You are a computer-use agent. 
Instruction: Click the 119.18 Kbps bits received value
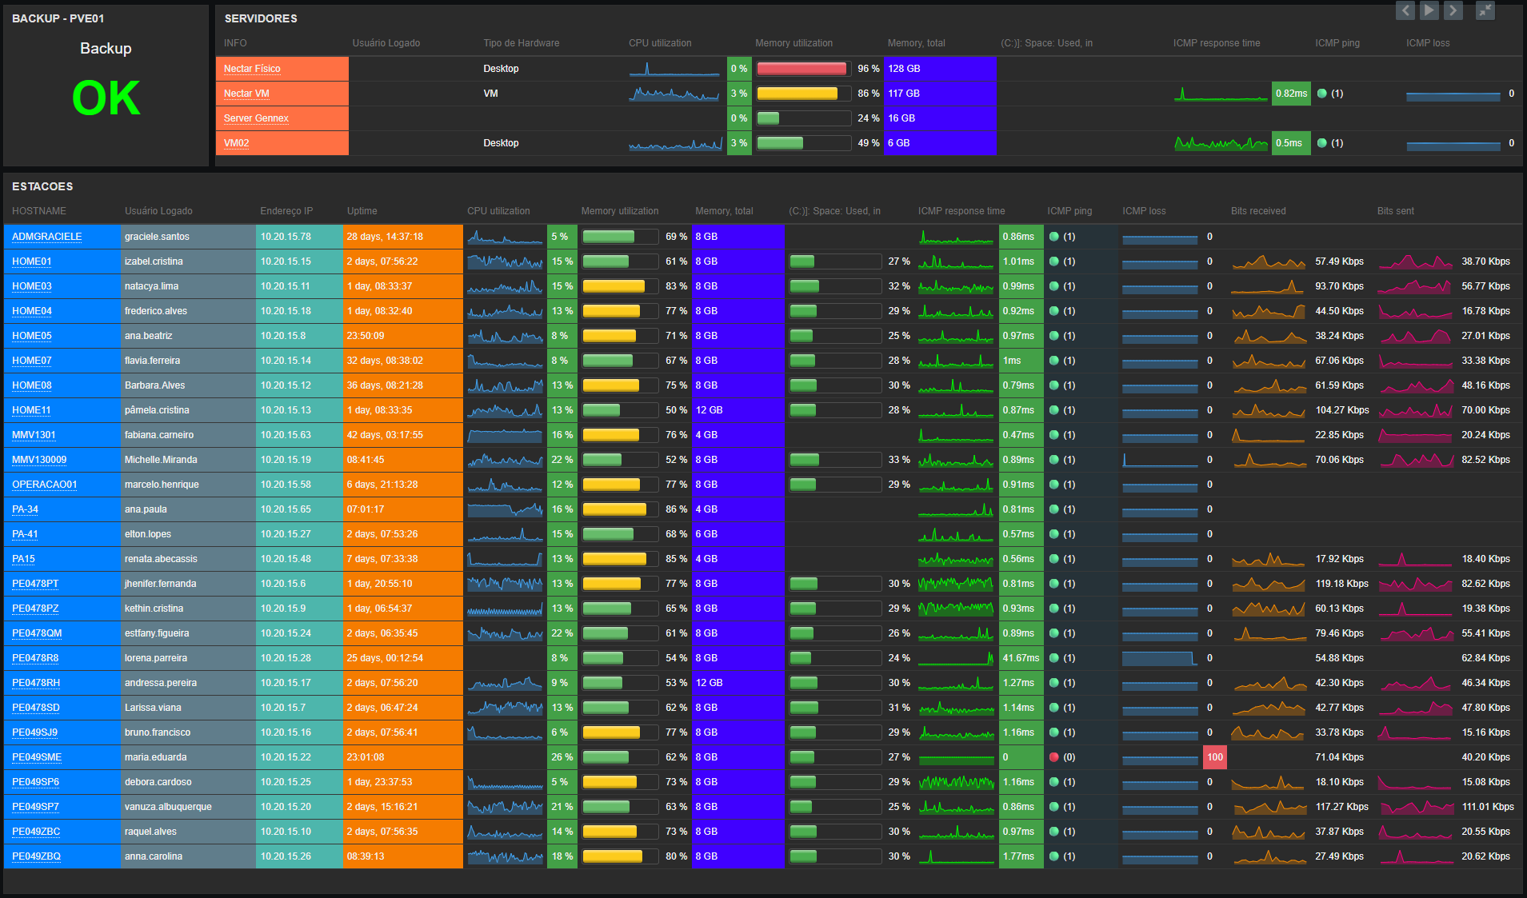1341,584
